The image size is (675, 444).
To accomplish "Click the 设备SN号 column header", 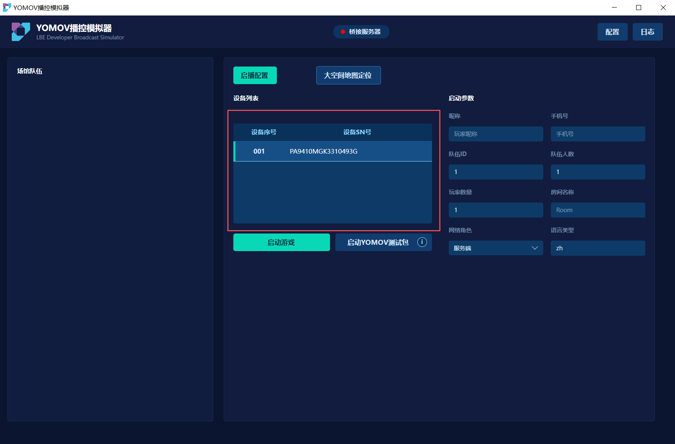I will click(357, 132).
